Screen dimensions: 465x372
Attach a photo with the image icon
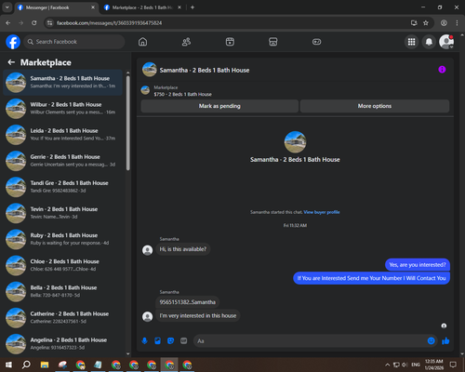pos(157,341)
